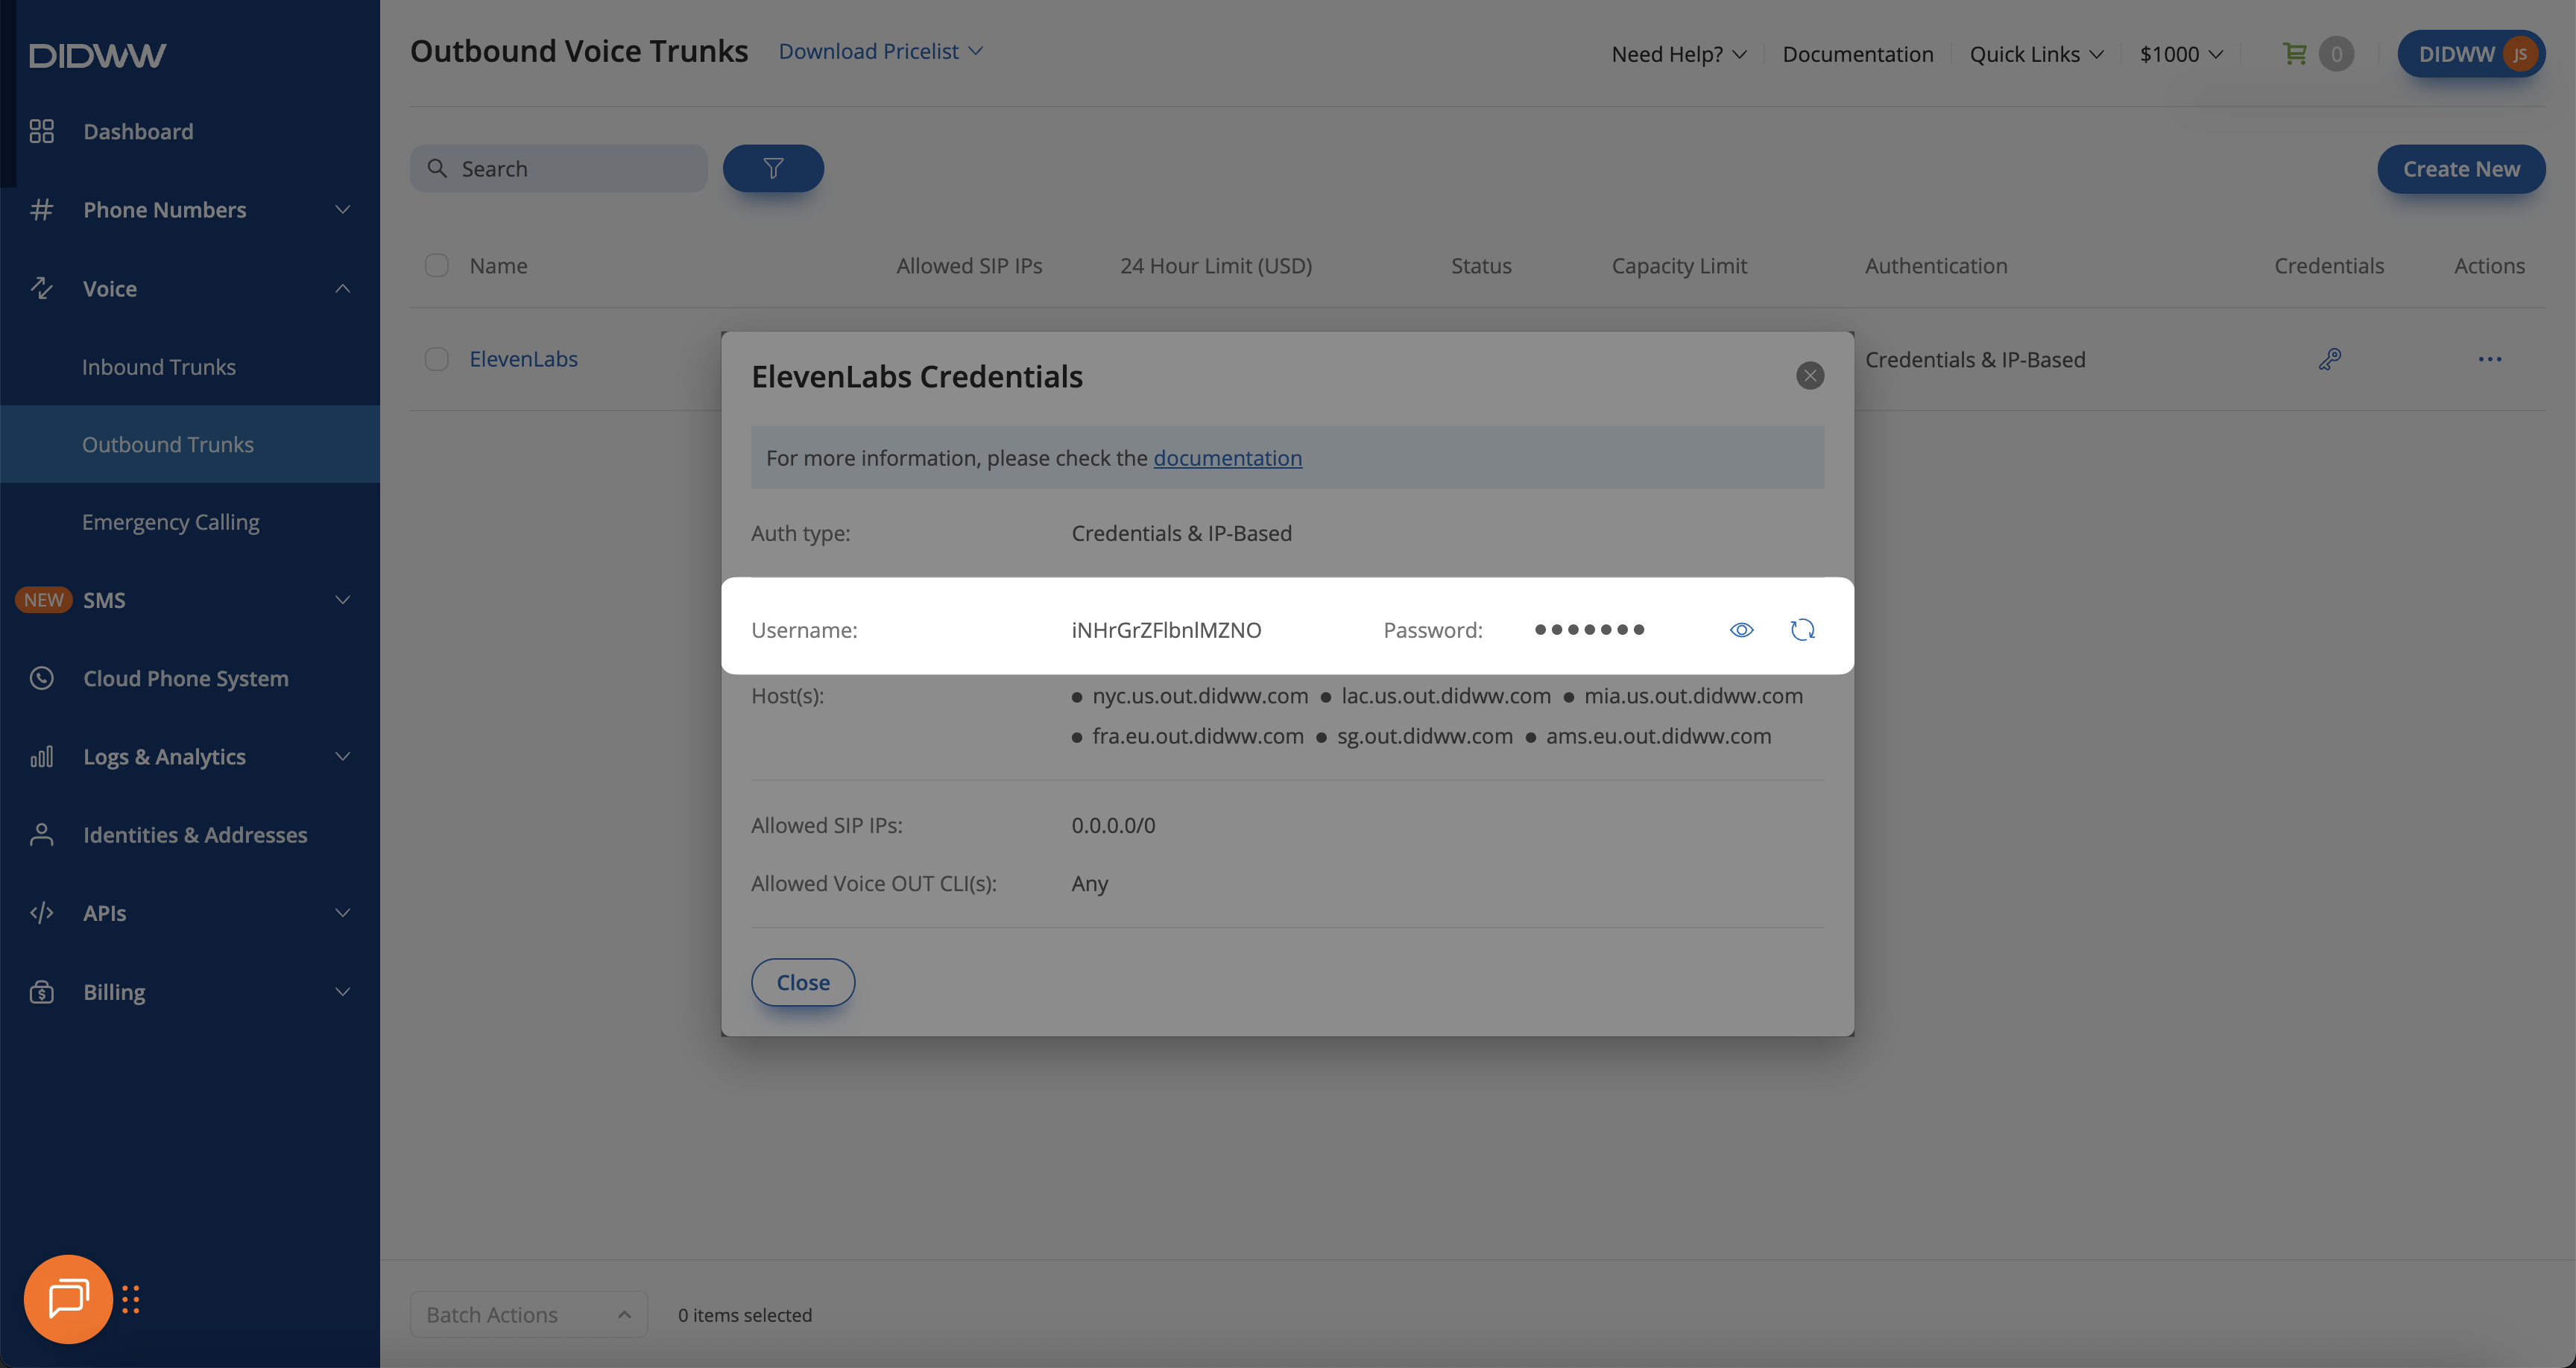
Task: Open the Batch Actions dropdown
Action: tap(528, 1314)
